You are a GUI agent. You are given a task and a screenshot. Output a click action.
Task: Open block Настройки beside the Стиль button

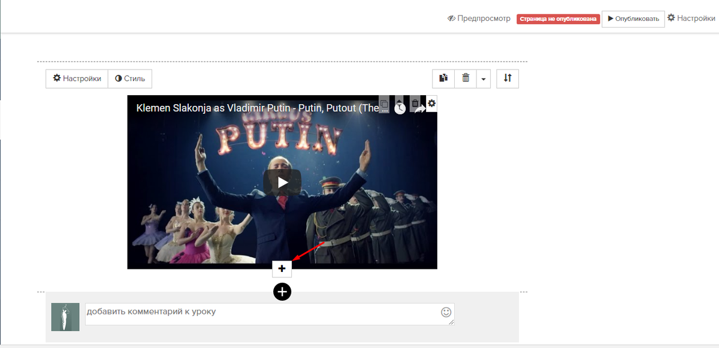click(77, 78)
